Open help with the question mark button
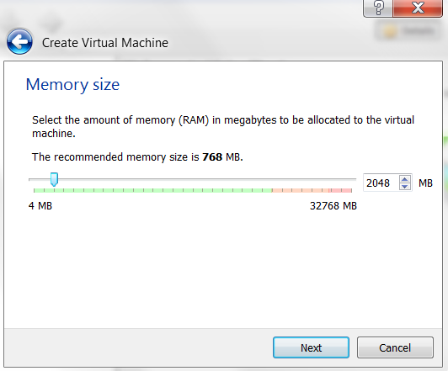Screen dimensions: 448x371 [378, 8]
